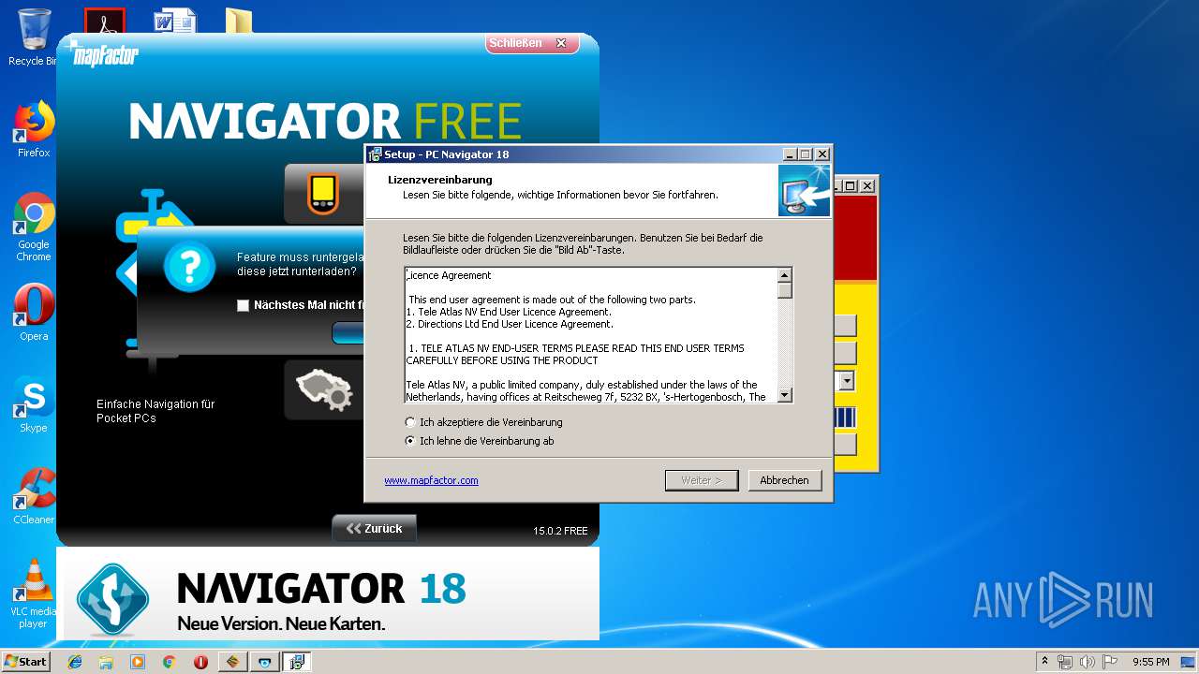This screenshot has width=1199, height=674.
Task: Click the Navigator 18 logo in the banner
Action: 112,600
